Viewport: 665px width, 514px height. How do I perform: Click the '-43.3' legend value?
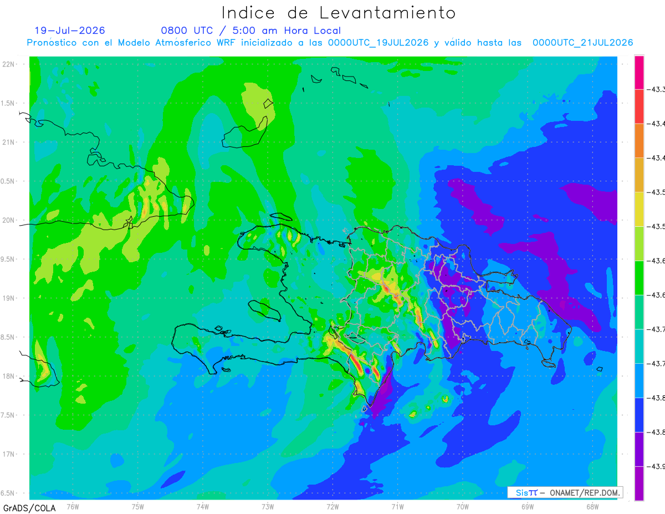click(657, 89)
